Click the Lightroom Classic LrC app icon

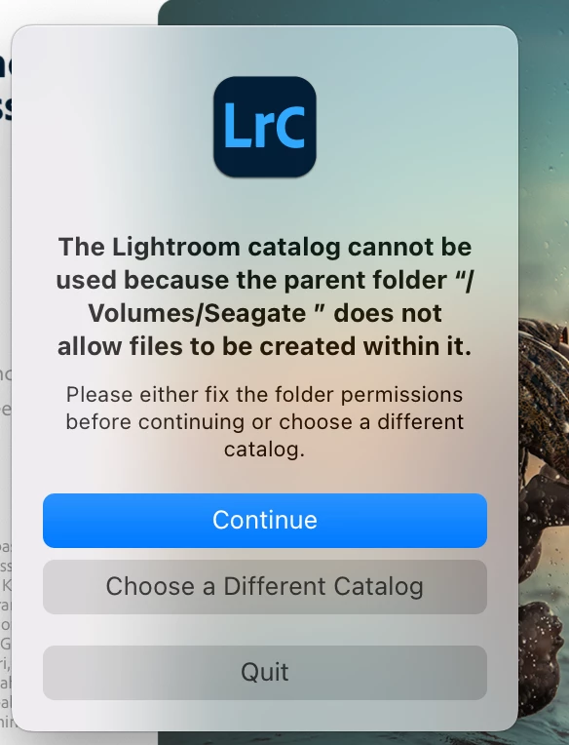point(265,127)
